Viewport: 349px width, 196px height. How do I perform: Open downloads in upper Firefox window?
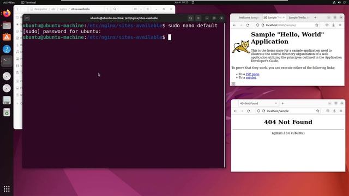coord(333,25)
